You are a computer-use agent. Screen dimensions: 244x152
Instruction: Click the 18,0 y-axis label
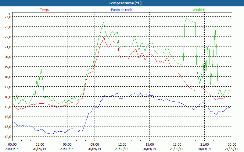8,77
